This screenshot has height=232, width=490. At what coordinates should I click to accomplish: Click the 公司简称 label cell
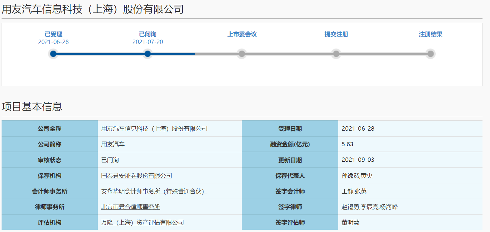(x=50, y=144)
